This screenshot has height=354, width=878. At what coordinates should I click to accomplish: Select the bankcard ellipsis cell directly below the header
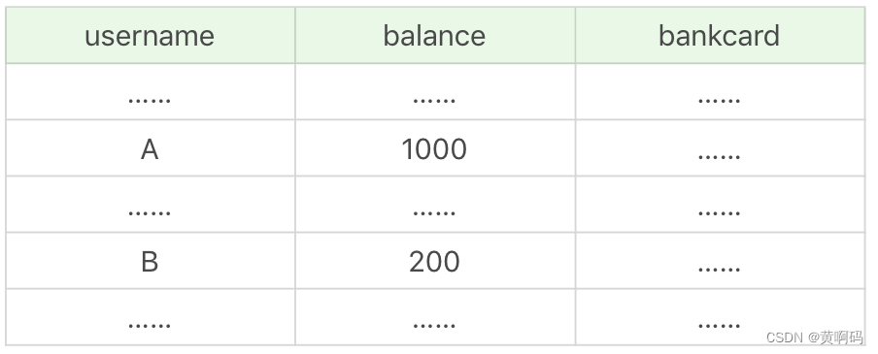720,92
